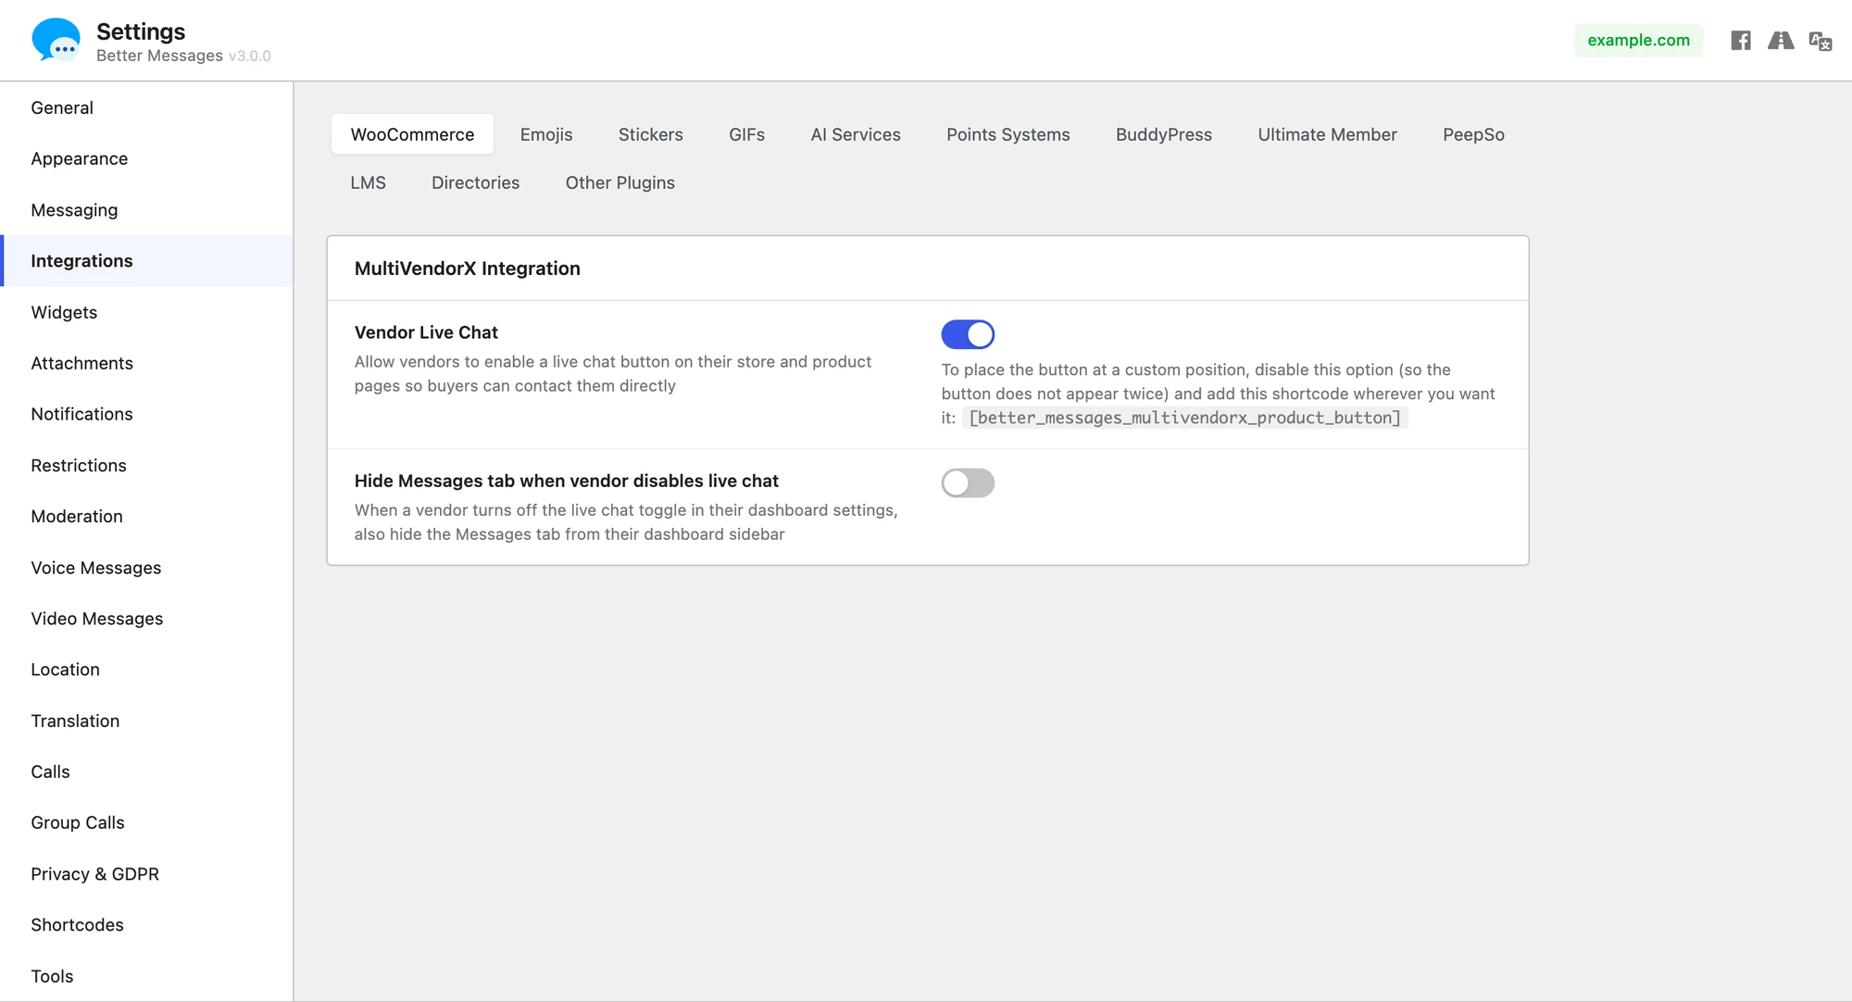Click the road/roadmap icon in header
Screen dimensions: 1852x1002
1781,41
